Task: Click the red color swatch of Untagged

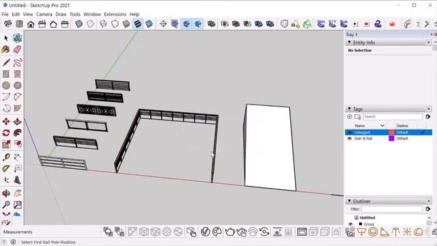Action: tap(391, 133)
